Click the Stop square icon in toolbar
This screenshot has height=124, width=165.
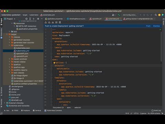point(151,15)
